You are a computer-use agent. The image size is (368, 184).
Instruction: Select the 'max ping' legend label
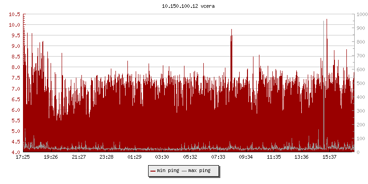point(200,171)
